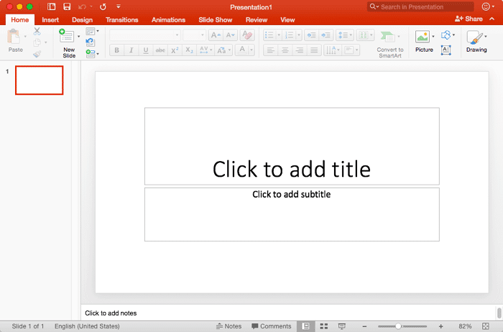Open the Shapes dropdown
503x332 pixels.
pos(448,35)
